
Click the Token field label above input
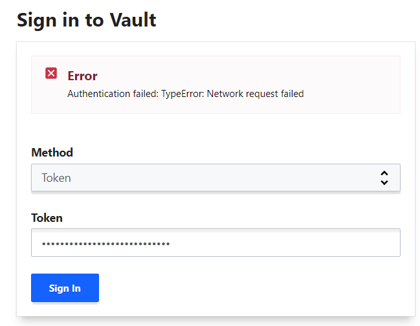[47, 218]
